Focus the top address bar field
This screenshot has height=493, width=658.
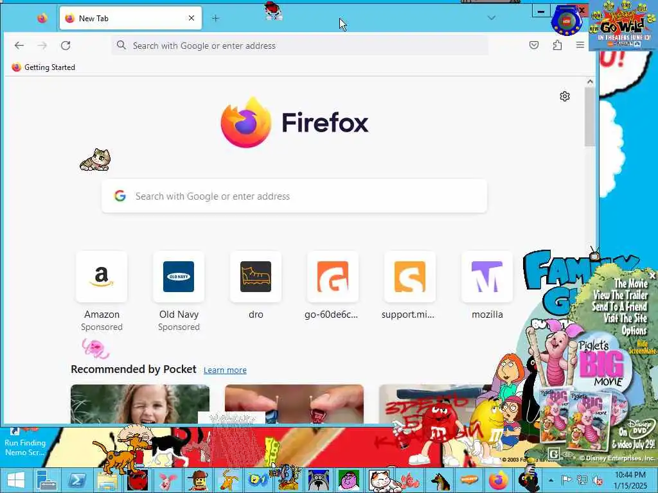tap(299, 46)
